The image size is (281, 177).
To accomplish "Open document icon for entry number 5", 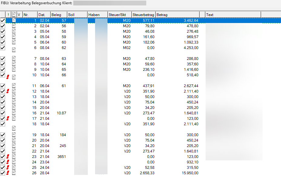I will pyautogui.click(x=14, y=42).
